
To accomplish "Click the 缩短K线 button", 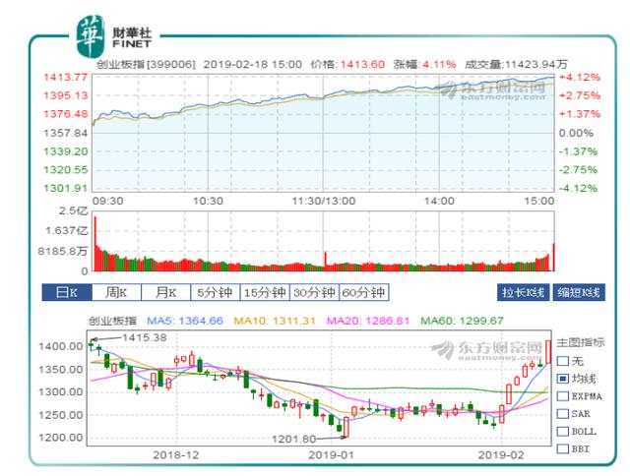I will (579, 292).
